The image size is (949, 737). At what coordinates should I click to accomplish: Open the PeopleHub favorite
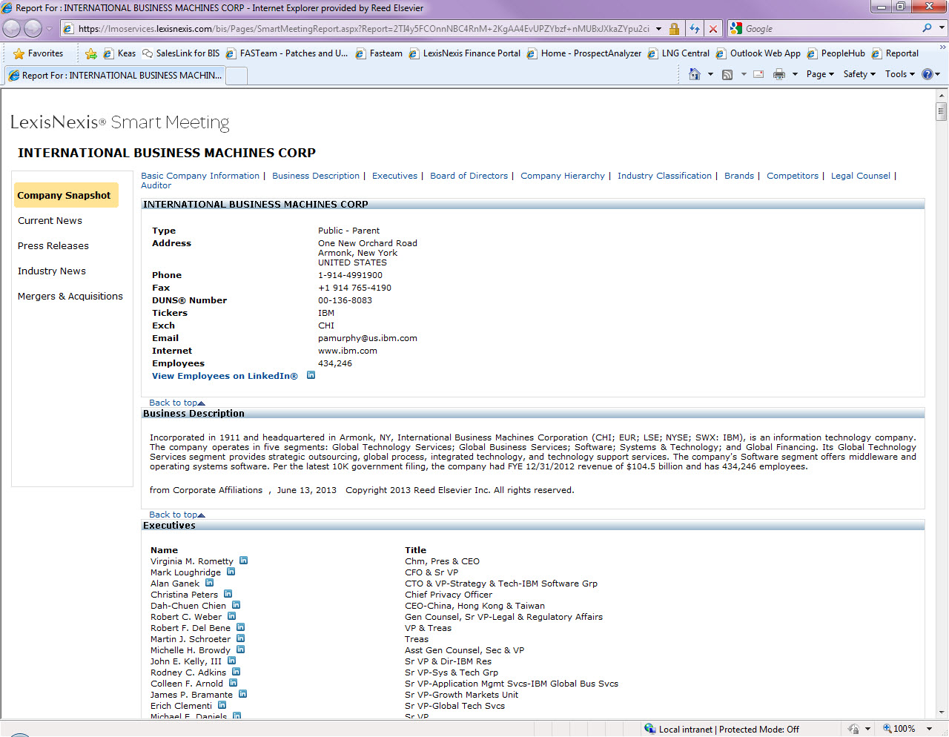(x=836, y=53)
